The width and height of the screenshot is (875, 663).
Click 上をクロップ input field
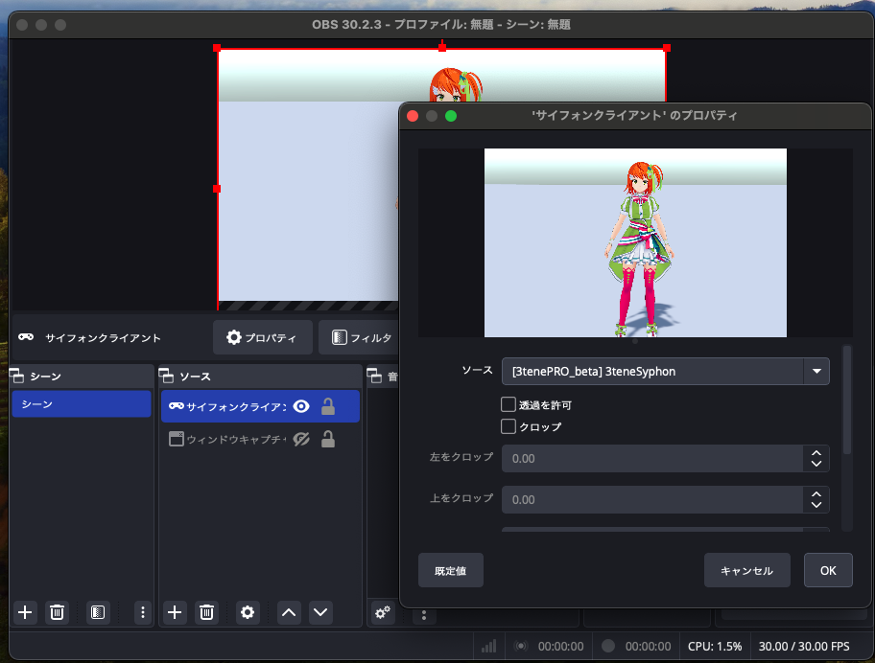pos(651,500)
